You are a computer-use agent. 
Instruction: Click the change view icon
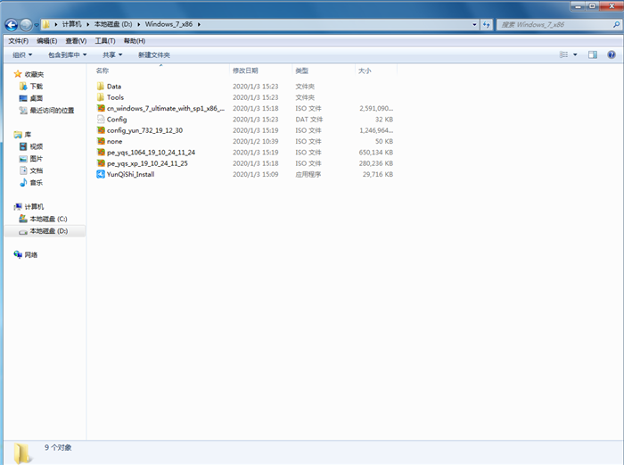[564, 54]
